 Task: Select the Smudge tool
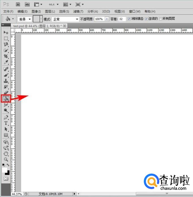[6, 105]
